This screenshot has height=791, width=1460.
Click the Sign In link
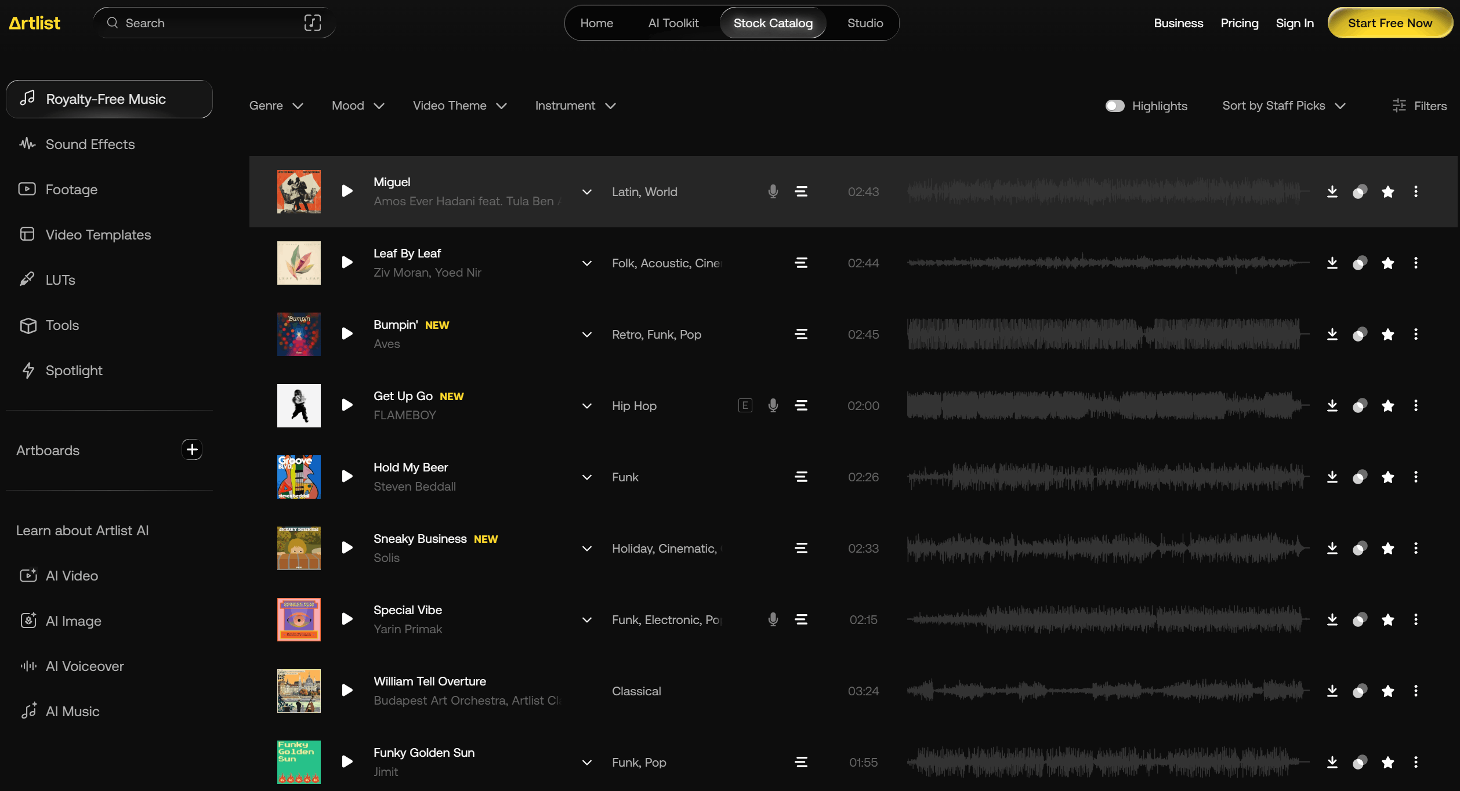pos(1295,23)
